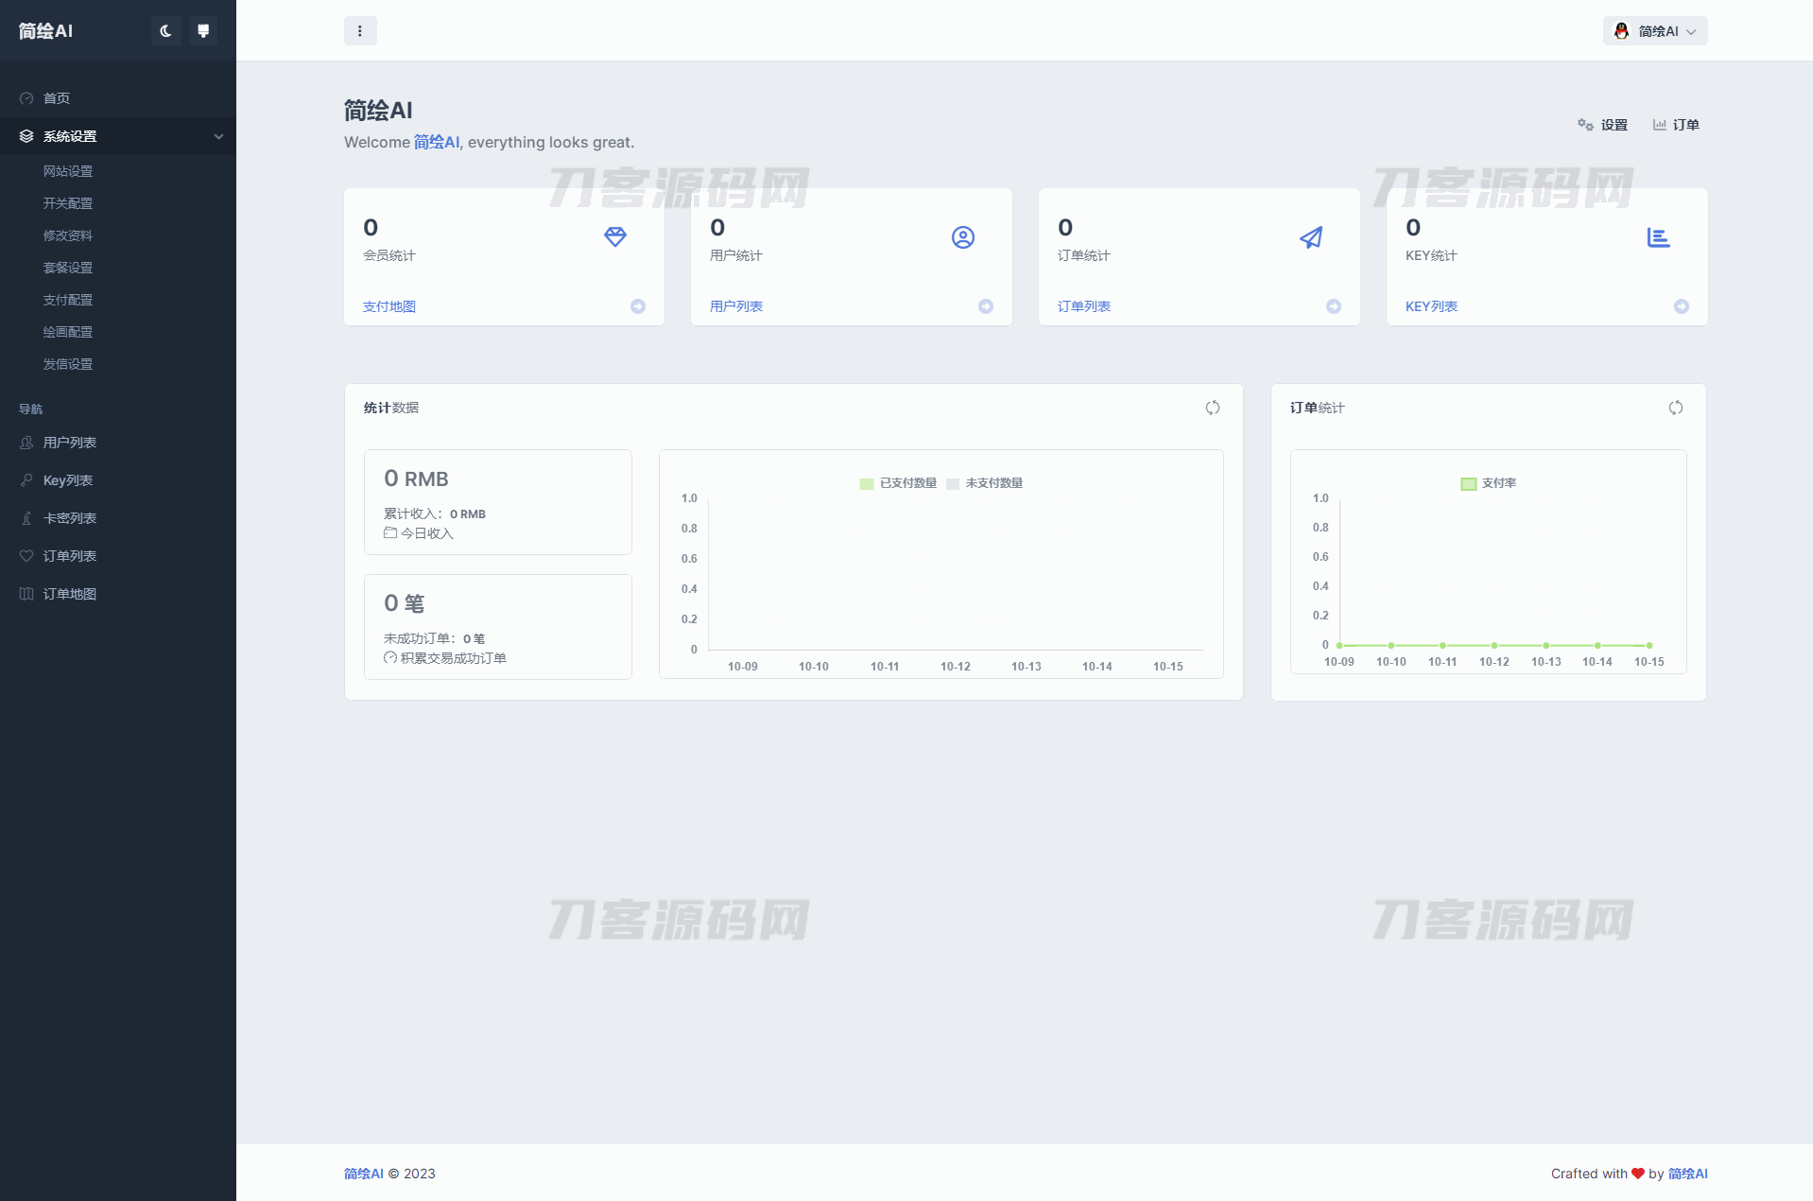Toggle 未支付数量 legend series in chart

coord(985,483)
